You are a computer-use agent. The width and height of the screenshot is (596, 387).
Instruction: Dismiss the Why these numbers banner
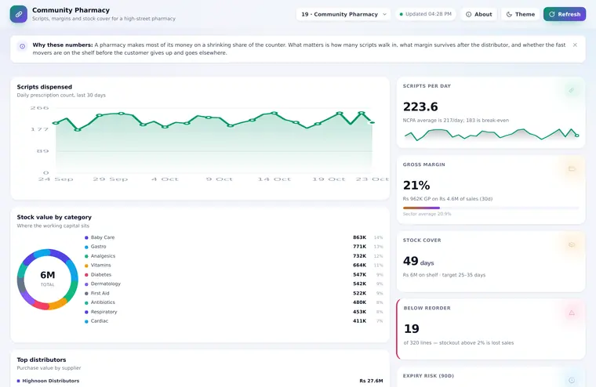pos(575,45)
